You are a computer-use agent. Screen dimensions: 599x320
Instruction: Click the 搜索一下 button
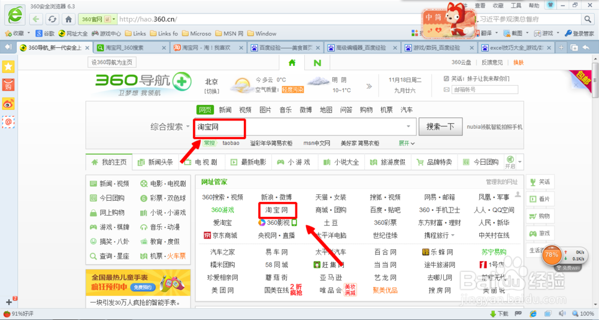coord(440,126)
